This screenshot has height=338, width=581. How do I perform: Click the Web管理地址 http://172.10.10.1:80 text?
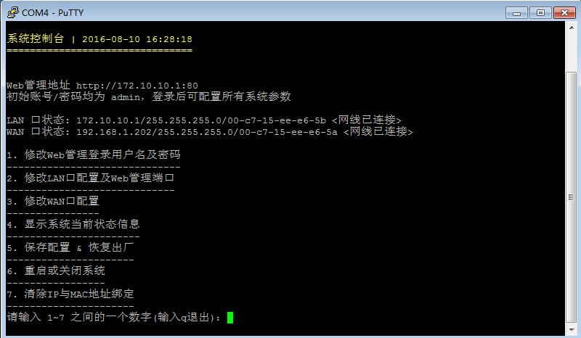[102, 86]
